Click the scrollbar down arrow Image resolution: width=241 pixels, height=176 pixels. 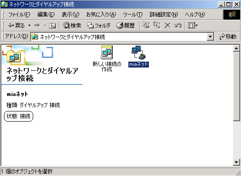click(x=236, y=162)
